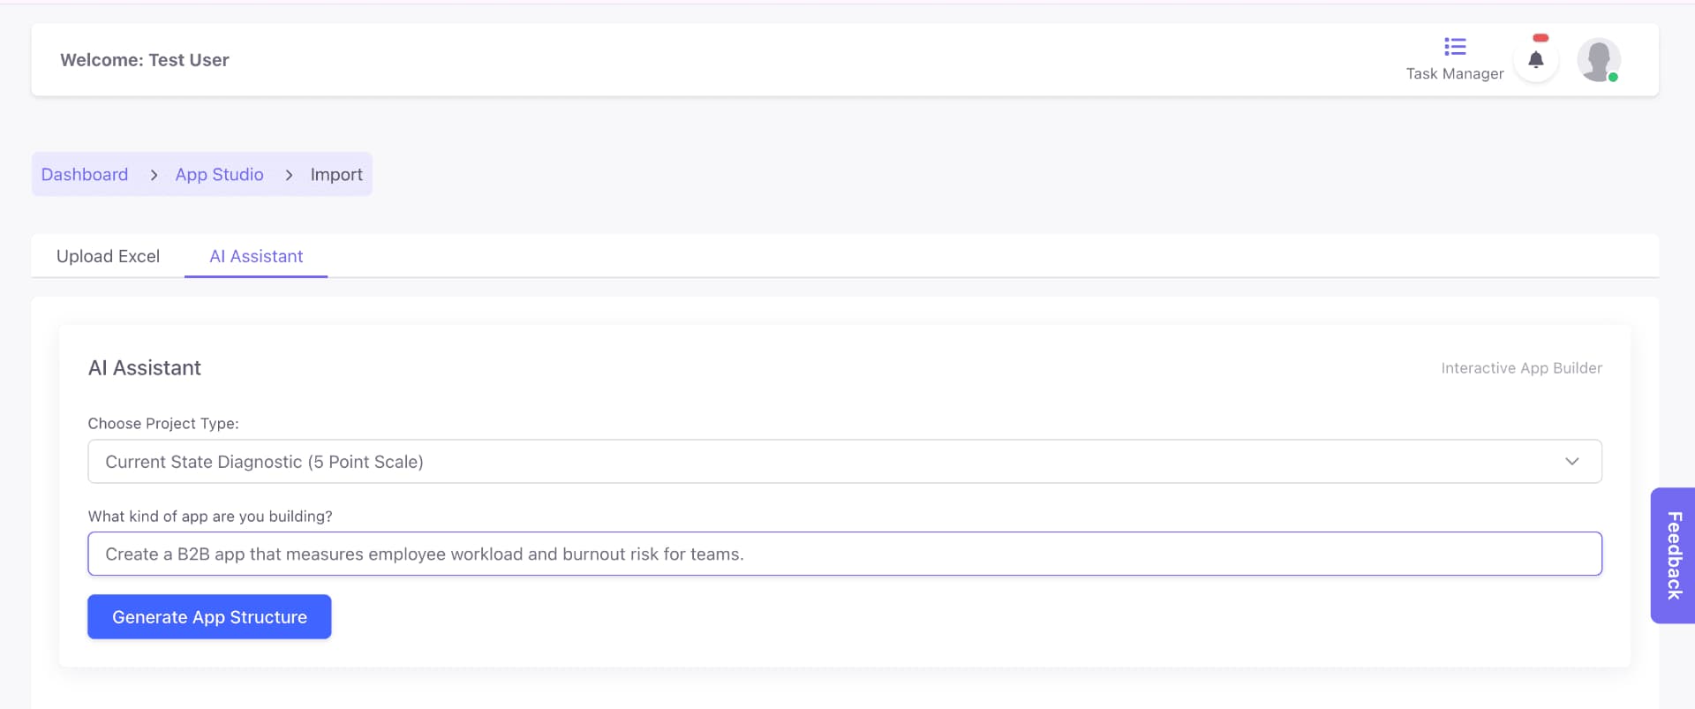
Task: Click the green online status dot
Action: coord(1613,78)
